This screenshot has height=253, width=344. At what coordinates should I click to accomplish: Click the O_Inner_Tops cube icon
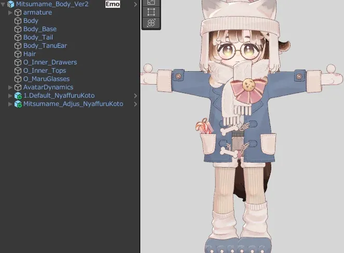click(x=18, y=71)
